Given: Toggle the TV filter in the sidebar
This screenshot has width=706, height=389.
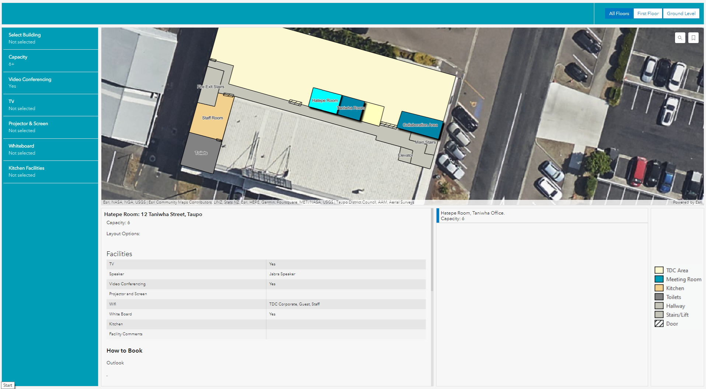Looking at the screenshot, I should 51,105.
